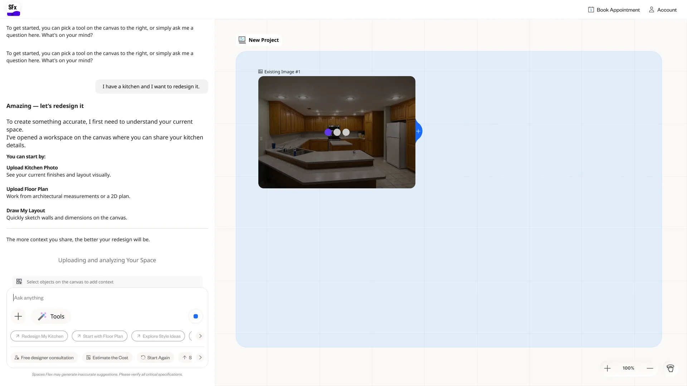
Task: Click the Ask anything input field
Action: click(x=107, y=298)
